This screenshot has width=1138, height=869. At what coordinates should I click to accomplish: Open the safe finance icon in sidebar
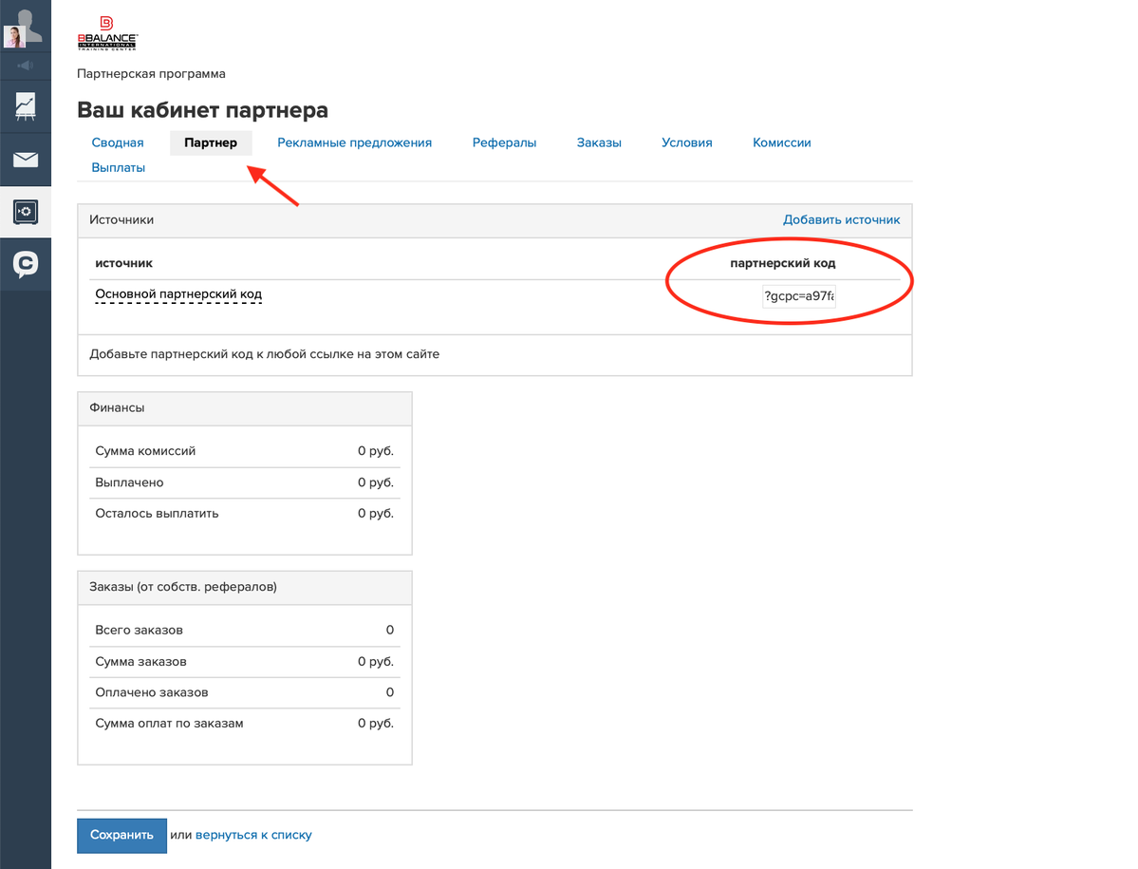26,211
